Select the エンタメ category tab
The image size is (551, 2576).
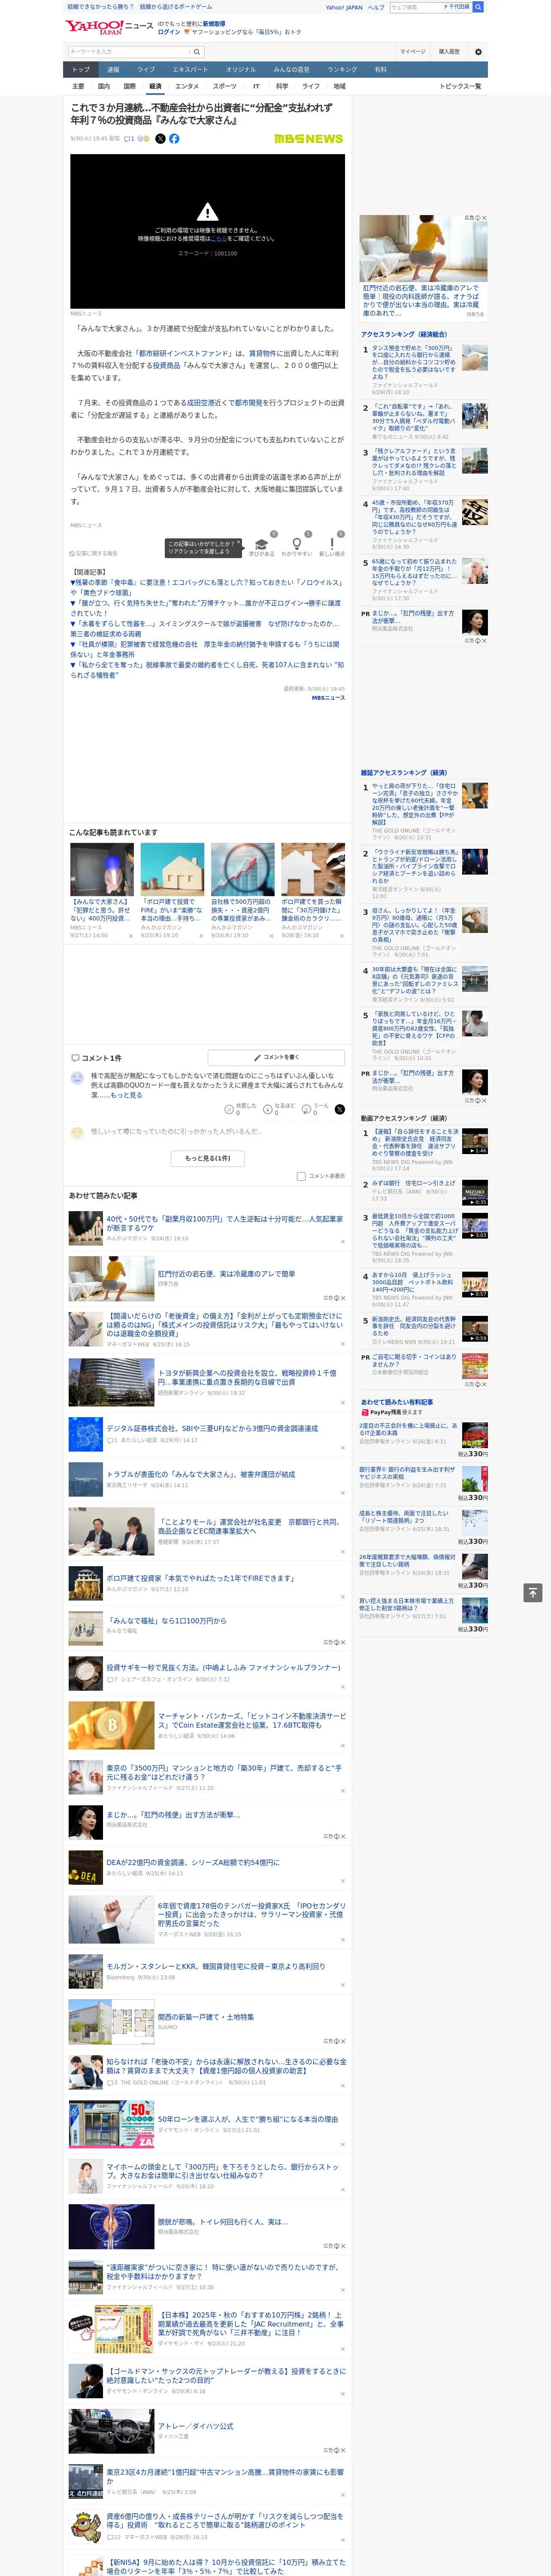[x=187, y=86]
